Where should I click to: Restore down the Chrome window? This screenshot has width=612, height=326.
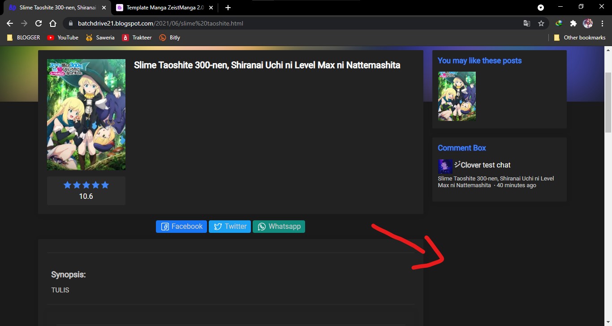point(581,7)
